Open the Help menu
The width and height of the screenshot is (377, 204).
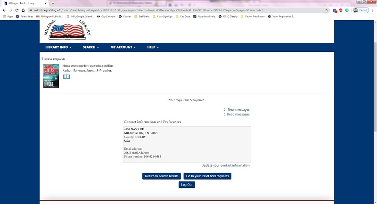(x=153, y=47)
